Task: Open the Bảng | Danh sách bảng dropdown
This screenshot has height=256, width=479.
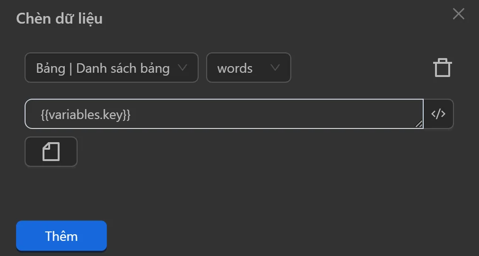Action: pyautogui.click(x=111, y=68)
